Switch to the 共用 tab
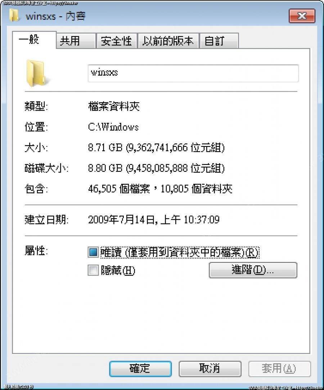Viewport: 324px width, 390px height. 76,41
